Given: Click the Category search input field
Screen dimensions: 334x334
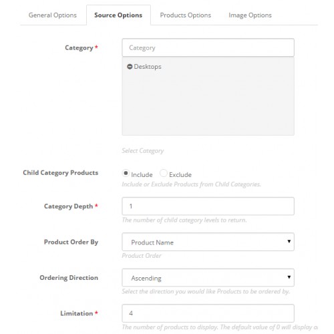Looking at the screenshot, I should 208,47.
